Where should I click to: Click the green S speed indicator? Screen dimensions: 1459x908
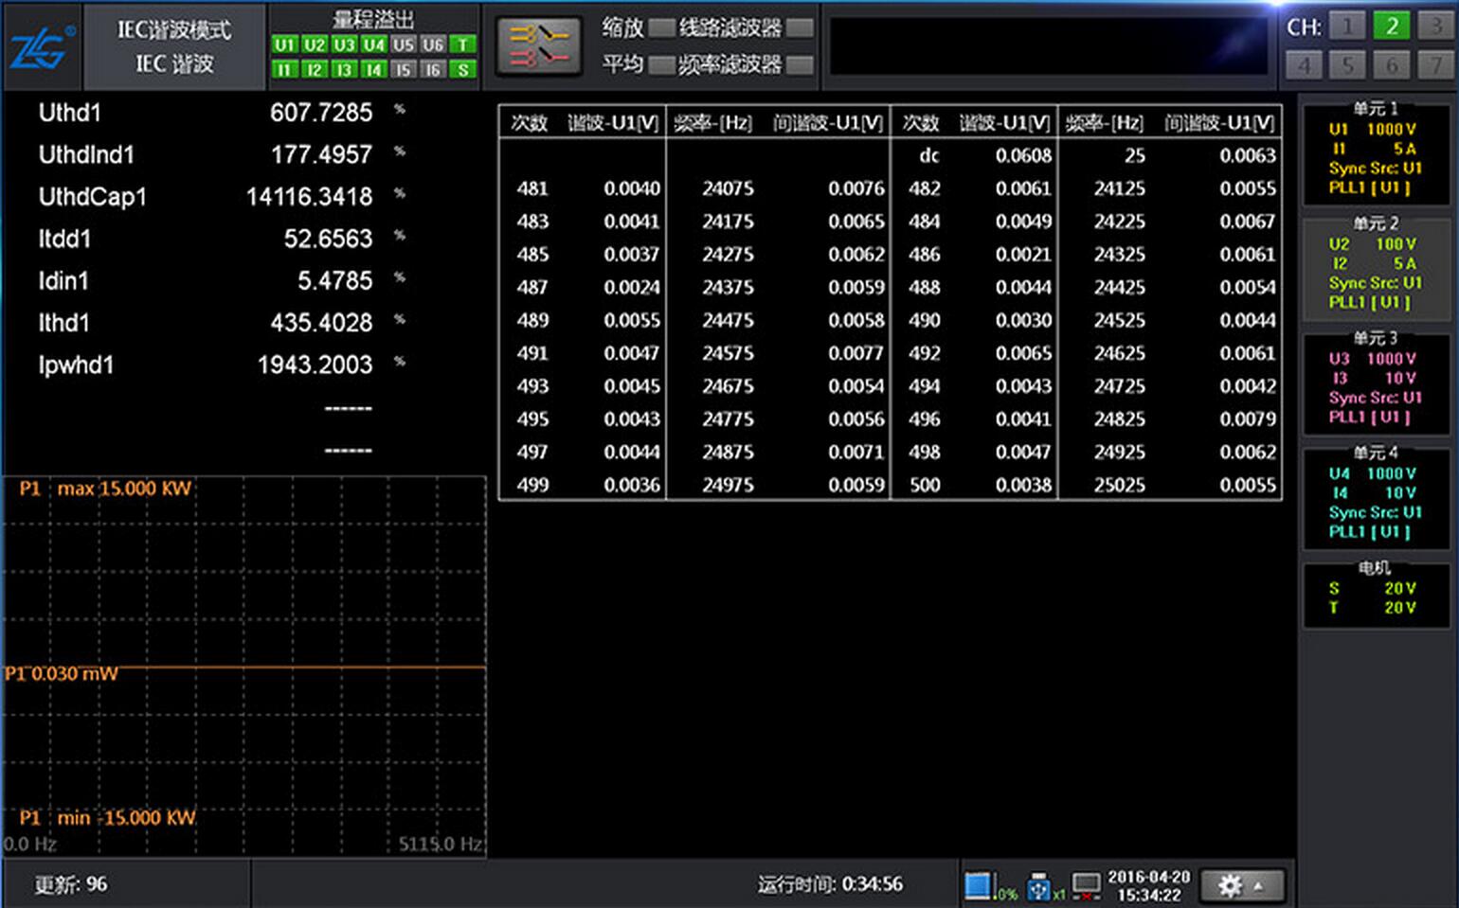pyautogui.click(x=462, y=69)
